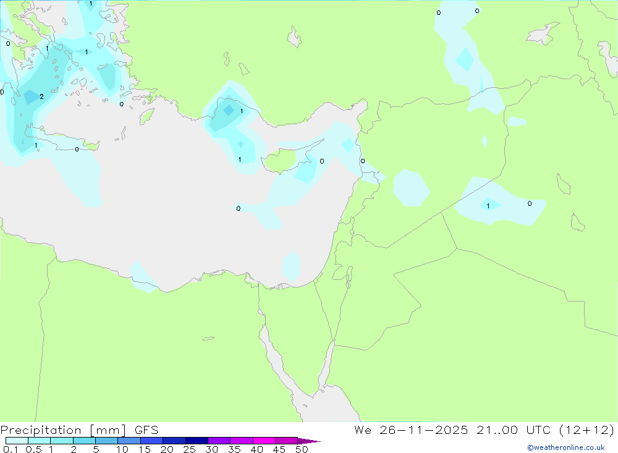Click the '50' legend scale value
618x453 pixels.
pos(302,449)
